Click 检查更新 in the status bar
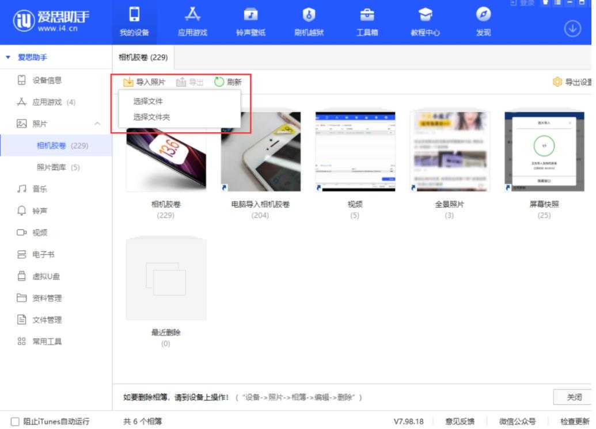The image size is (596, 429). click(575, 422)
